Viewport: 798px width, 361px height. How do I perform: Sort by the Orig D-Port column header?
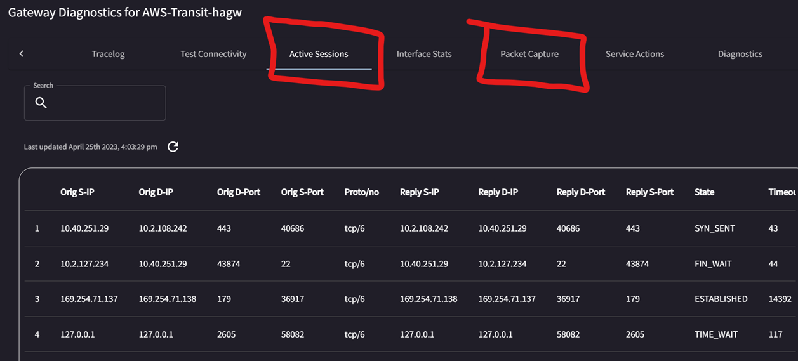point(239,192)
